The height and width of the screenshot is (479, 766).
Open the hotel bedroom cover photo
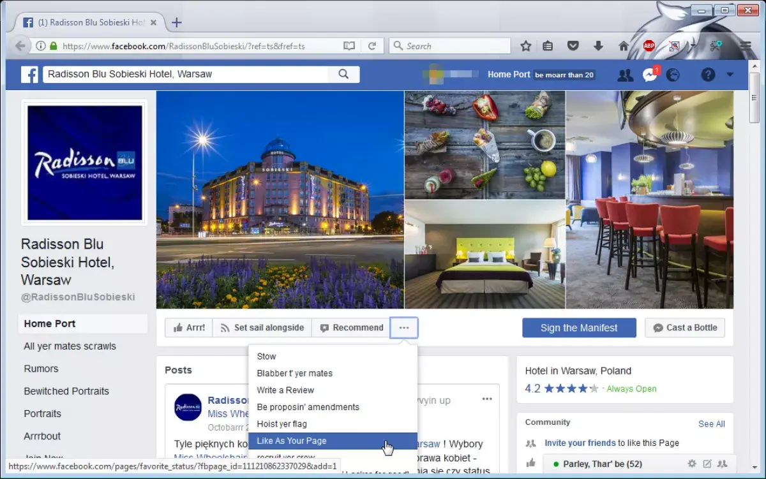click(484, 254)
